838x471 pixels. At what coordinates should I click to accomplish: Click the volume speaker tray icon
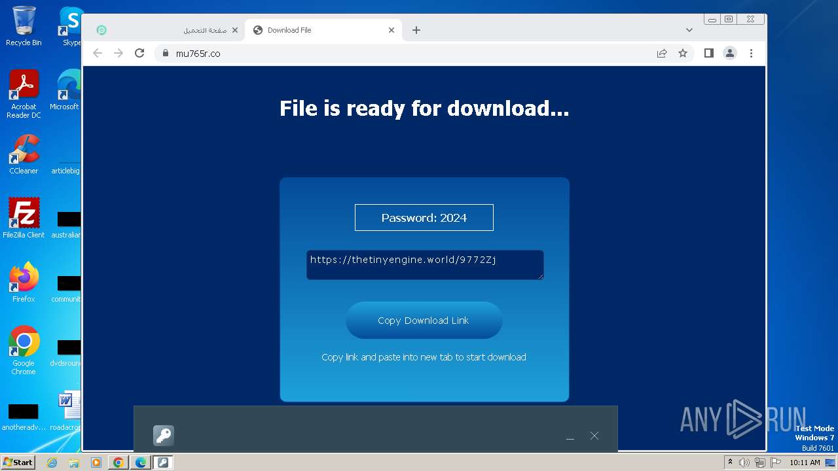click(x=744, y=462)
